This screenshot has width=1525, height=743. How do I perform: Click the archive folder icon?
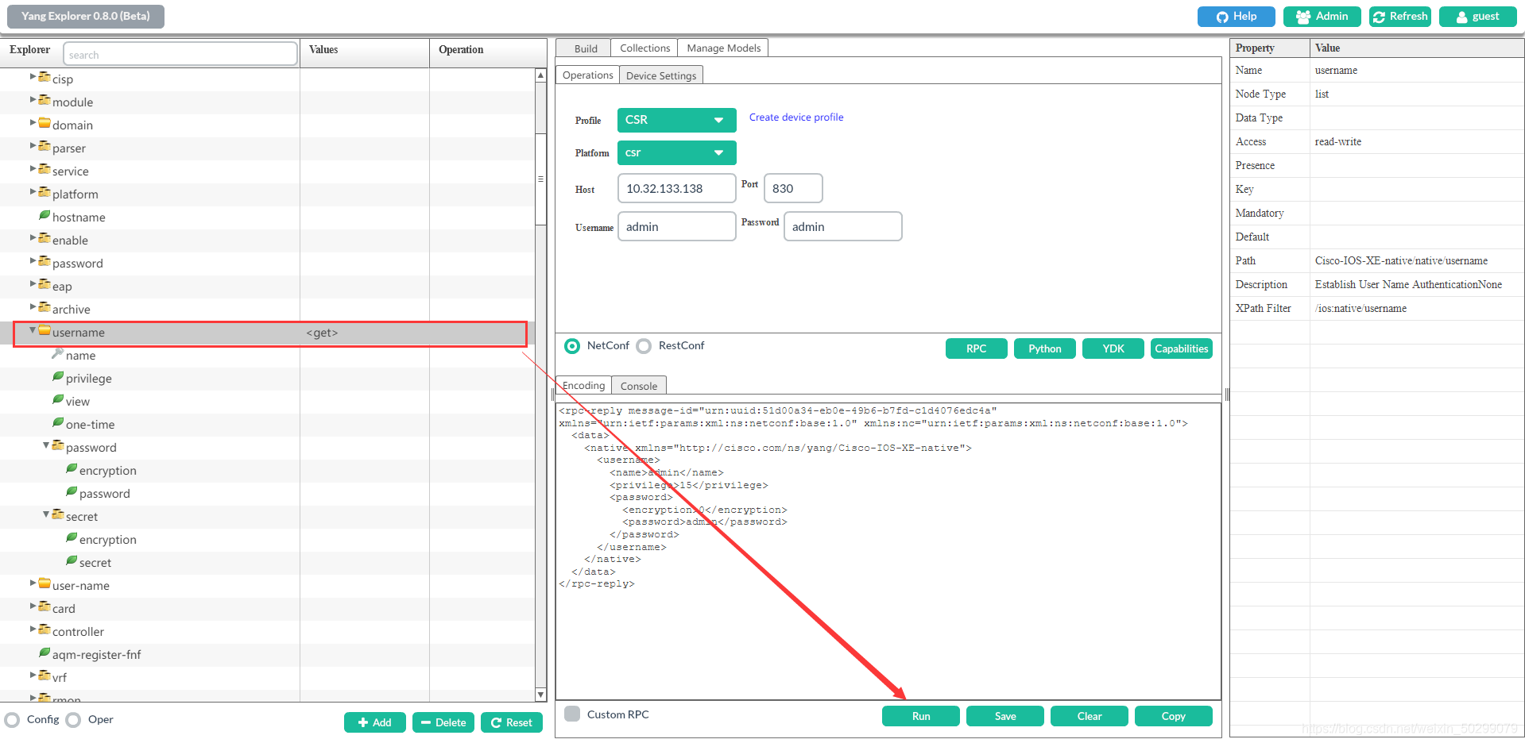(x=45, y=307)
